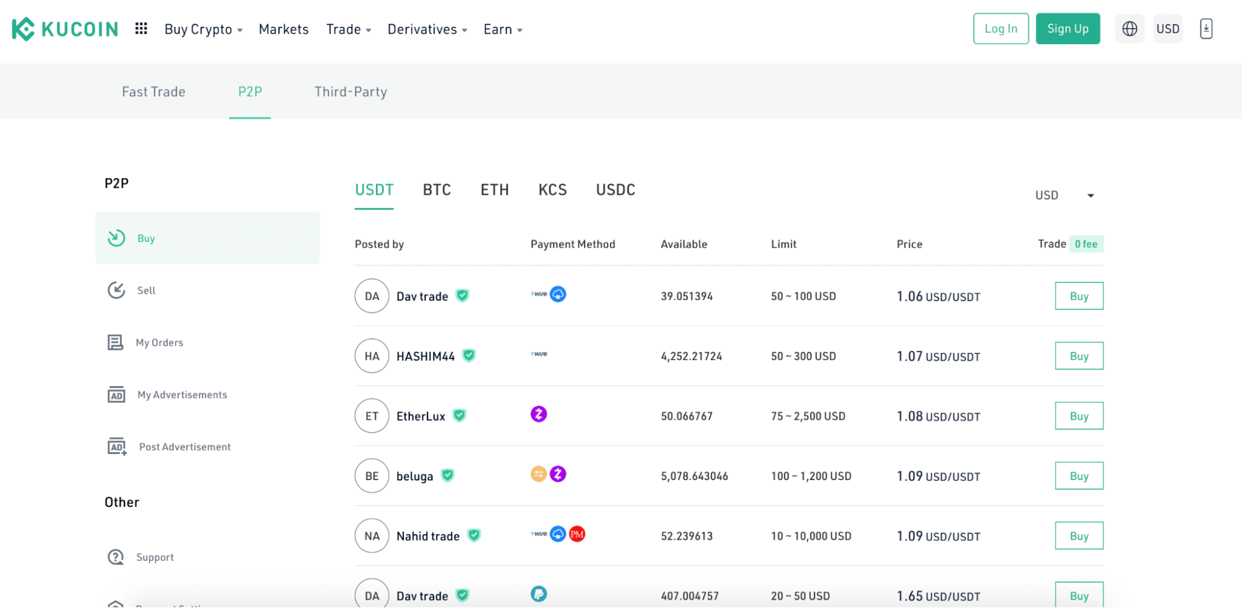The width and height of the screenshot is (1242, 608).
Task: Open My Advertisements sidebar link
Action: point(182,394)
